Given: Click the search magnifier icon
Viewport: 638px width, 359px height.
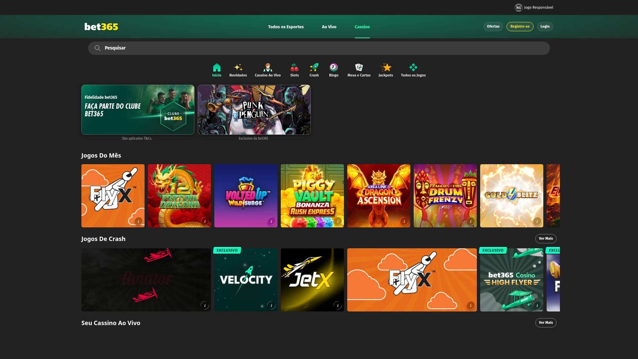Looking at the screenshot, I should [97, 48].
